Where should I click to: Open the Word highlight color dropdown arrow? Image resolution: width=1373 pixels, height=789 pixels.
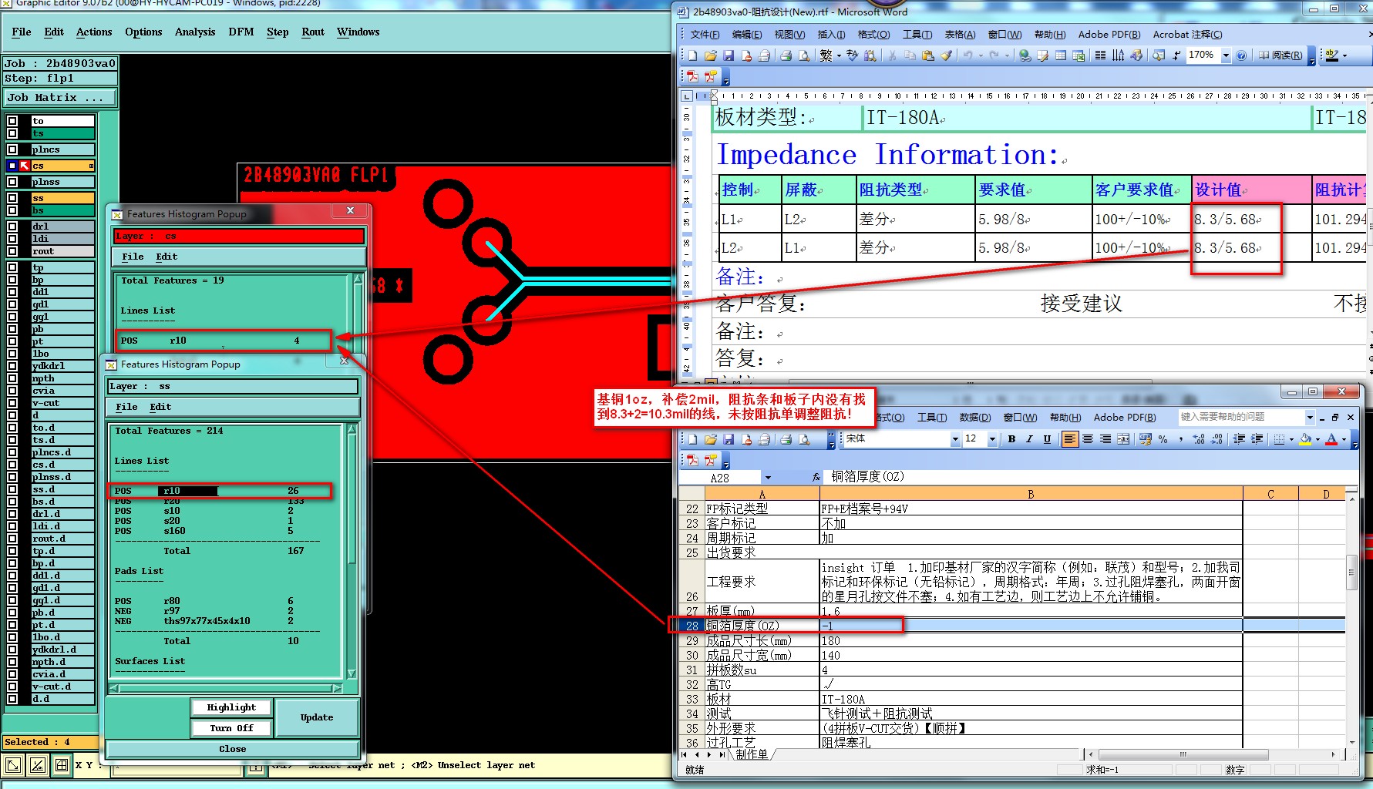(1344, 55)
